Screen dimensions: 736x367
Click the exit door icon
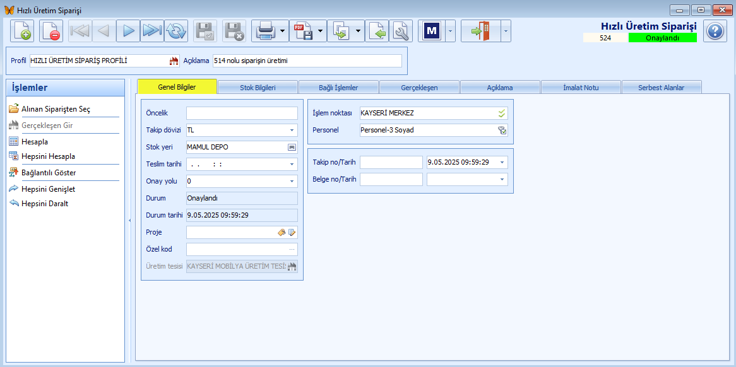[480, 31]
